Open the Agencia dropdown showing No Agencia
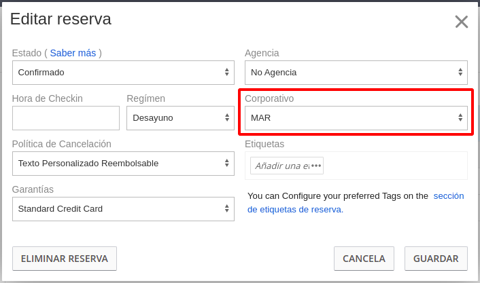 pyautogui.click(x=356, y=73)
